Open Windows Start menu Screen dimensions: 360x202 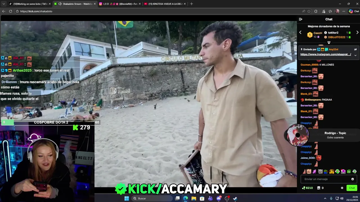click(x=127, y=198)
